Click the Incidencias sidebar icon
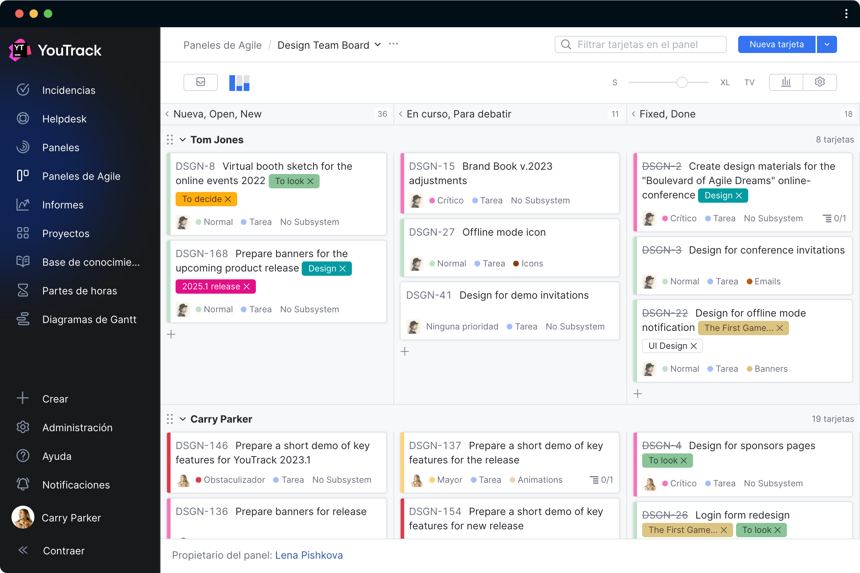The image size is (860, 573). point(23,90)
